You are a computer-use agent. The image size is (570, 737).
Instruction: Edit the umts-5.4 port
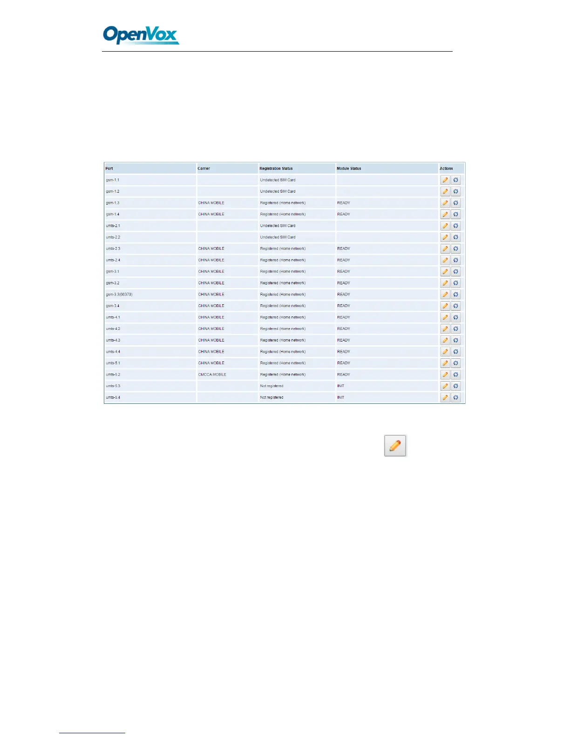pyautogui.click(x=445, y=397)
